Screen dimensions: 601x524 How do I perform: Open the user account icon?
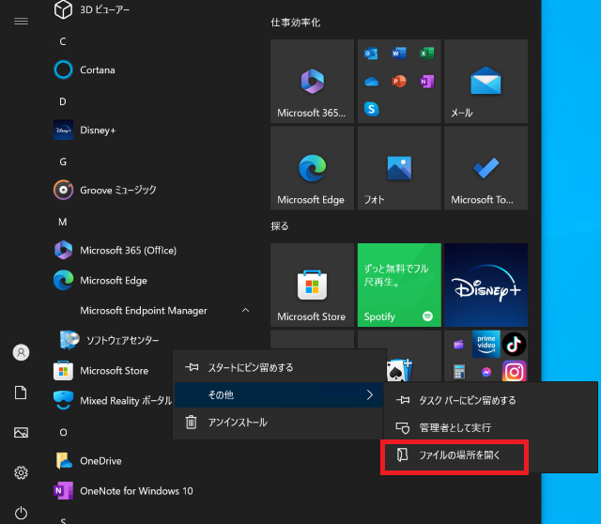[21, 352]
